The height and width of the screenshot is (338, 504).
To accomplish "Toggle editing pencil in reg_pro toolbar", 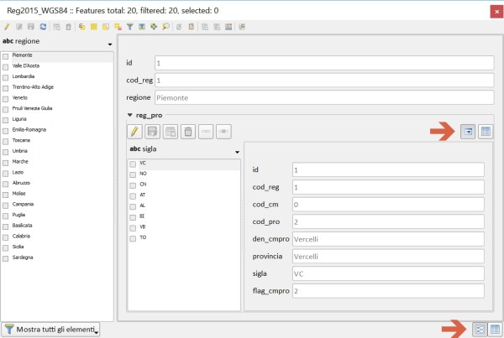I will click(134, 131).
